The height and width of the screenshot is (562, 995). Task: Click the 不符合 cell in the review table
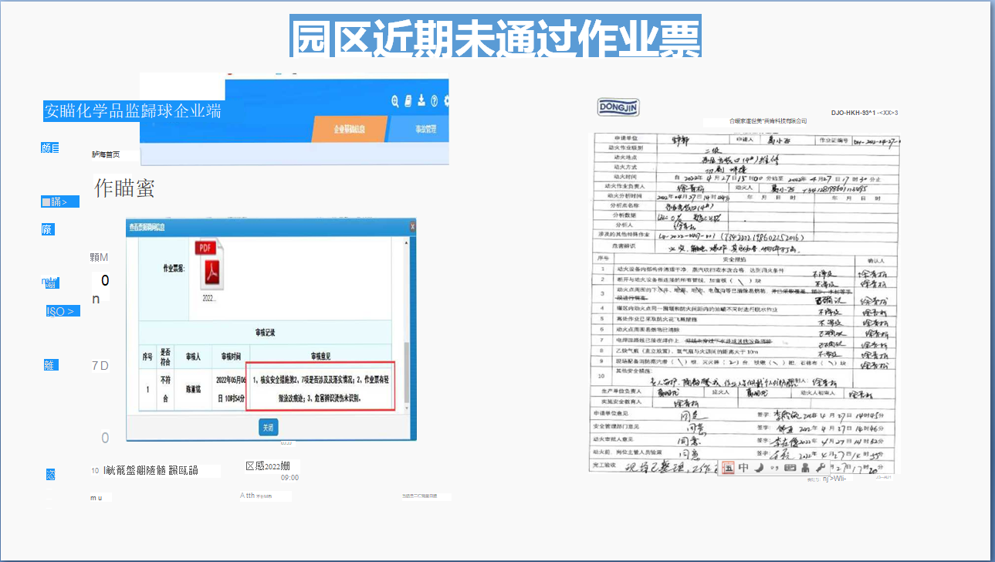tap(164, 389)
